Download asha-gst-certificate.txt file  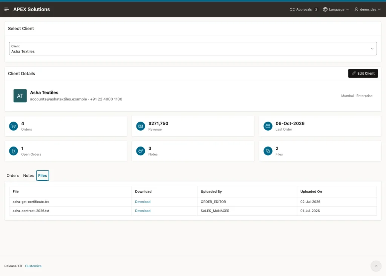pyautogui.click(x=142, y=202)
